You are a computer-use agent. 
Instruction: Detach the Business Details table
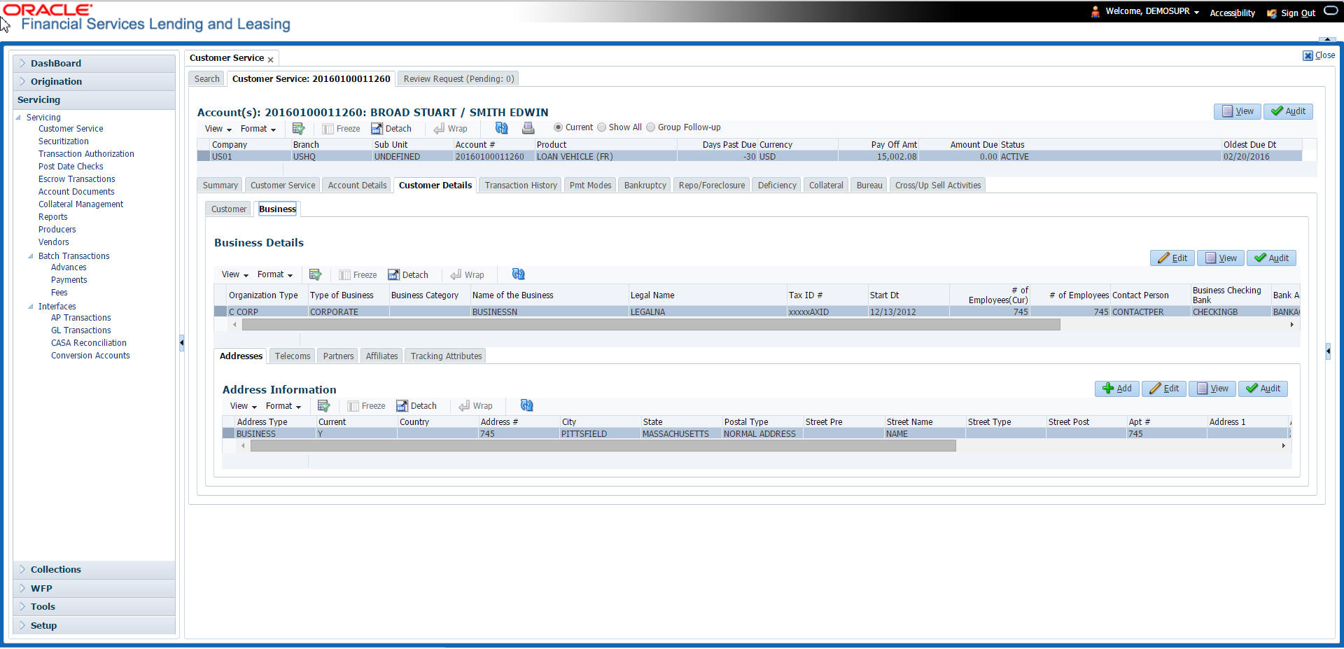[408, 275]
